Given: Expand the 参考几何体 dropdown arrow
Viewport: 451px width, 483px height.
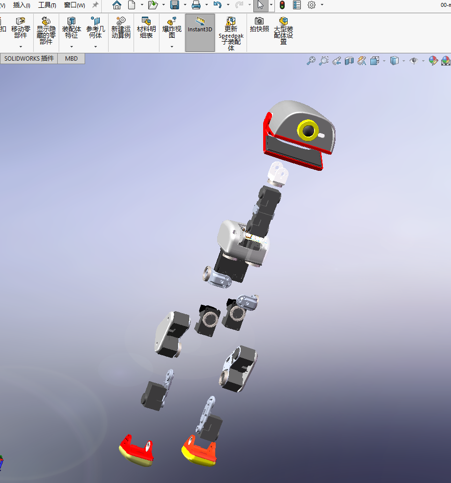Looking at the screenshot, I should (x=95, y=47).
